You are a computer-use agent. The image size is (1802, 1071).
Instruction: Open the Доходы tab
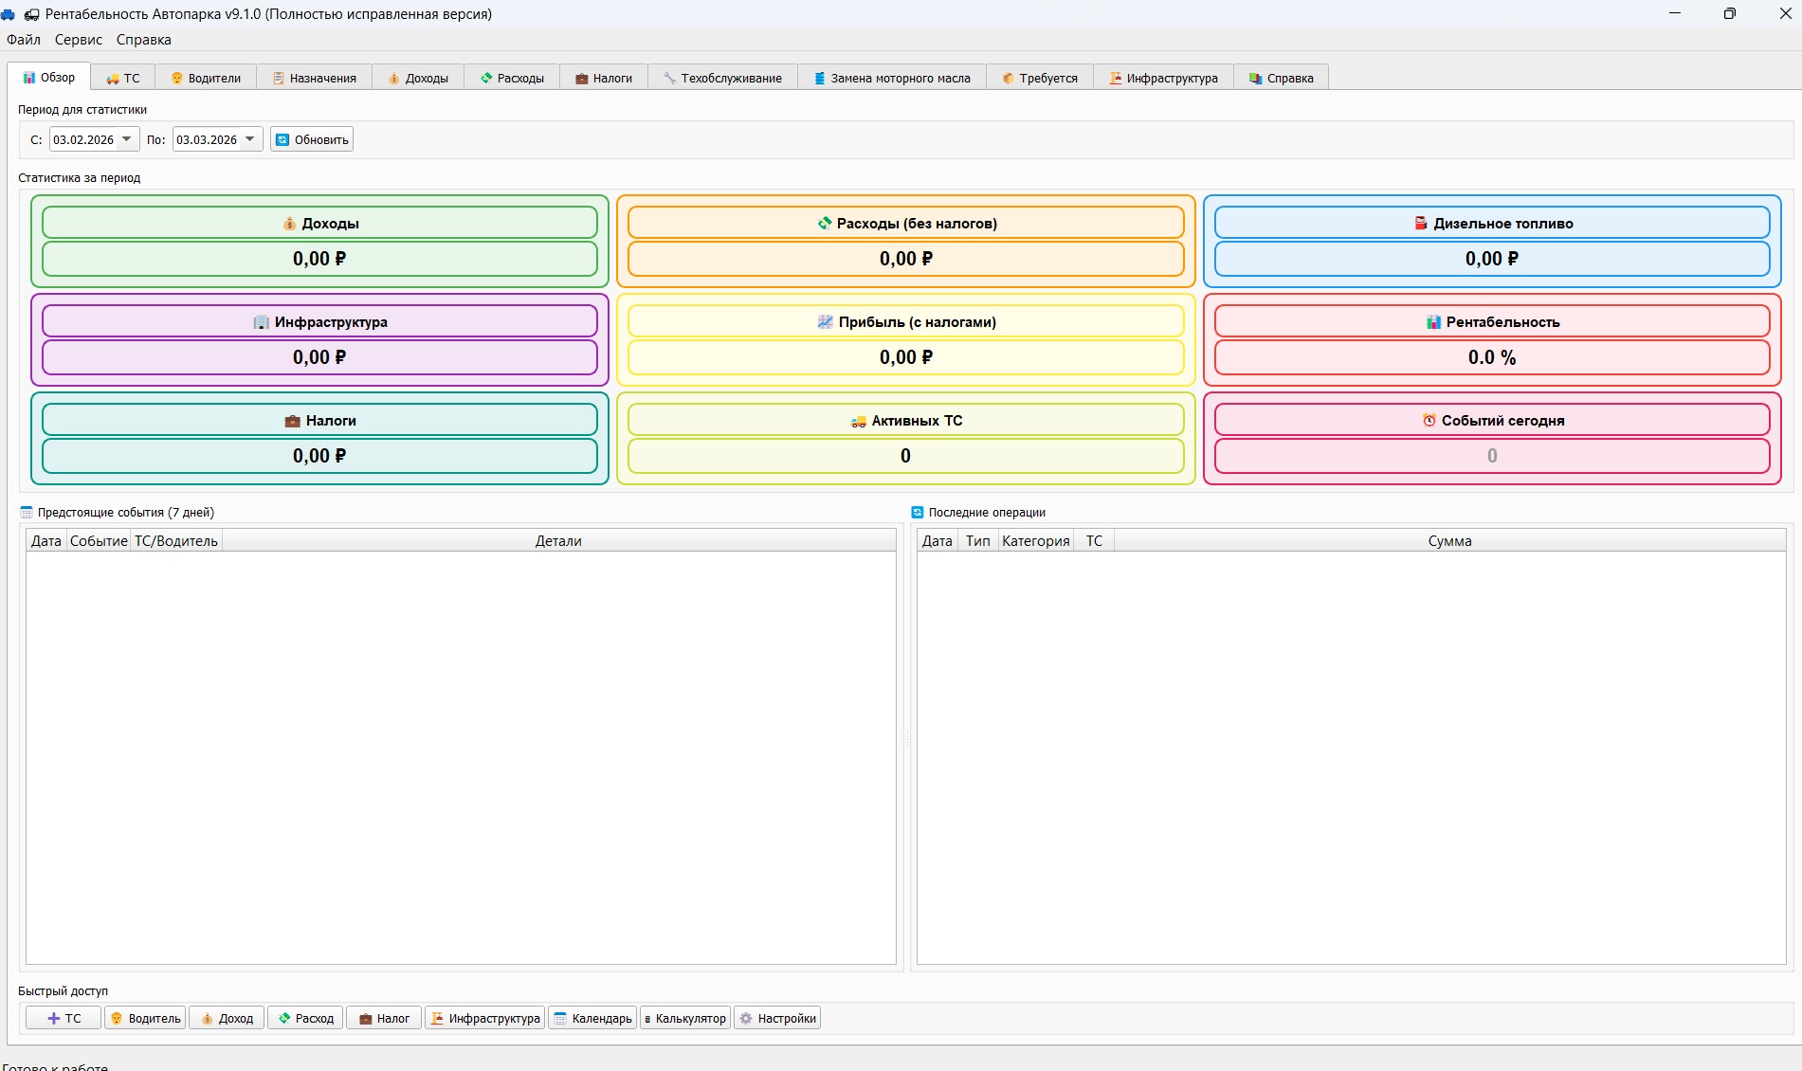coord(418,79)
